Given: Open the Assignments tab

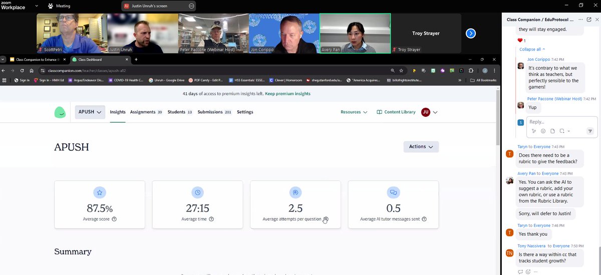Looking at the screenshot, I should pyautogui.click(x=146, y=112).
